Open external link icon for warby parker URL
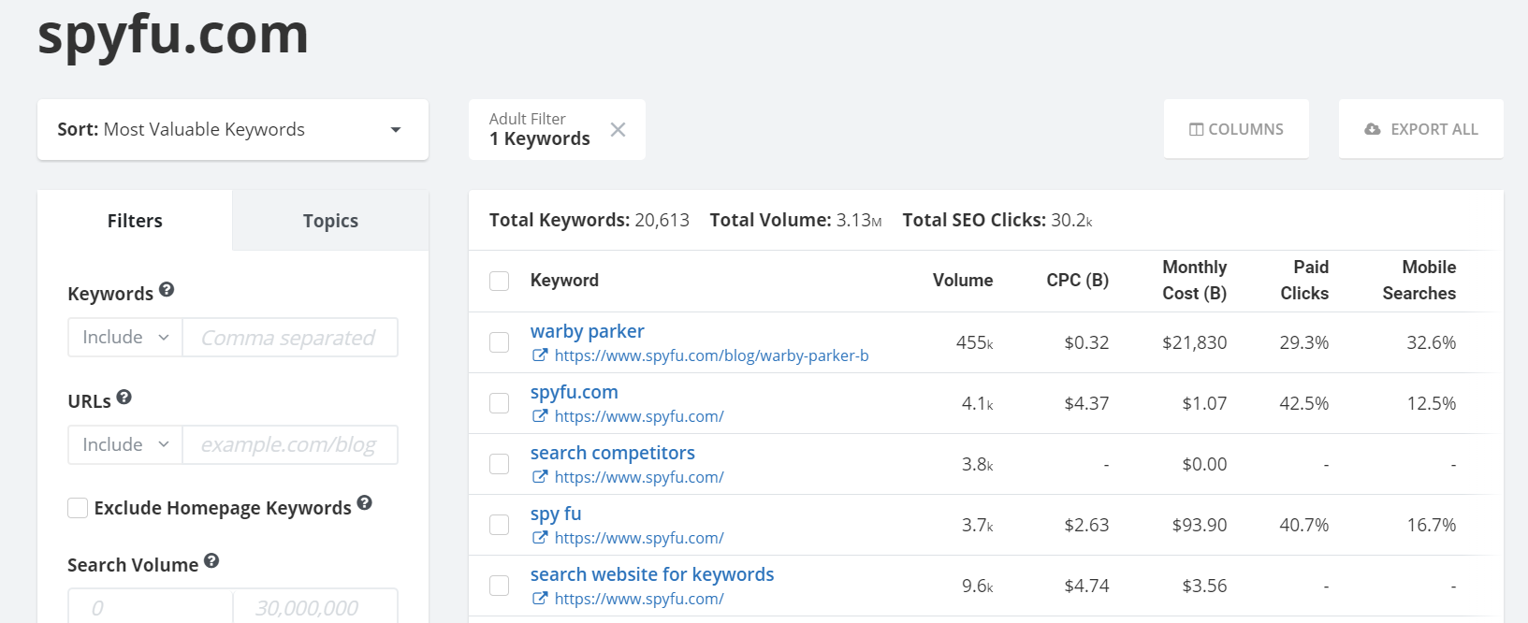The height and width of the screenshot is (623, 1528). [540, 355]
